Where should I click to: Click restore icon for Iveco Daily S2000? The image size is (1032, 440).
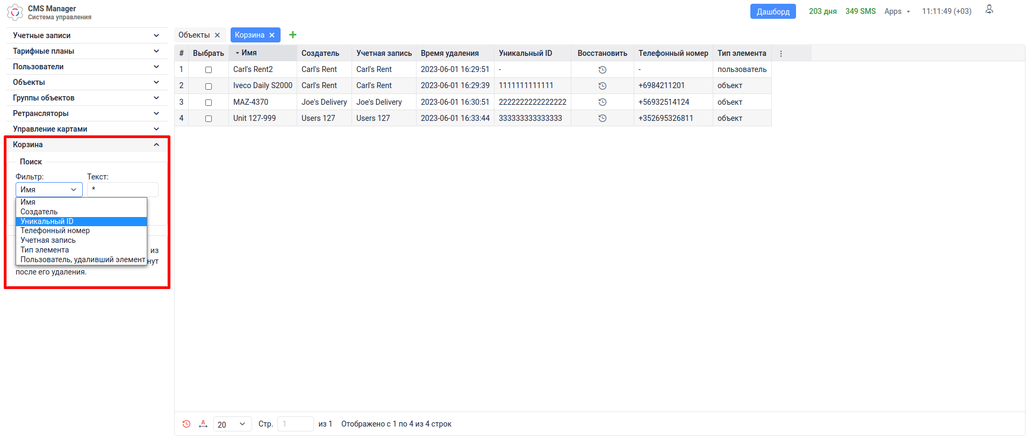point(602,86)
